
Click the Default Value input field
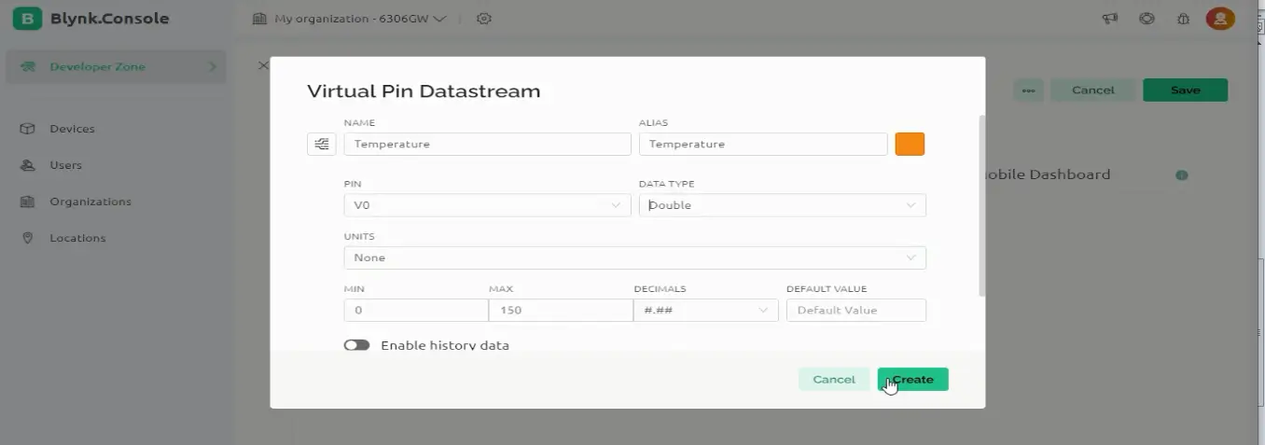pos(855,310)
